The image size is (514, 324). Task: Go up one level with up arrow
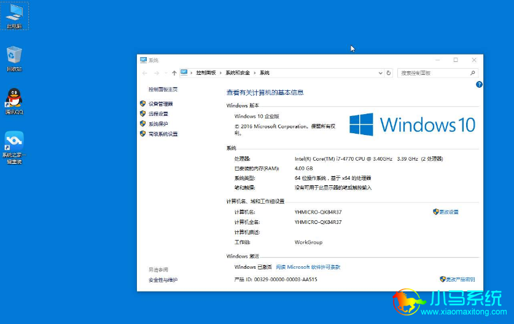point(174,73)
